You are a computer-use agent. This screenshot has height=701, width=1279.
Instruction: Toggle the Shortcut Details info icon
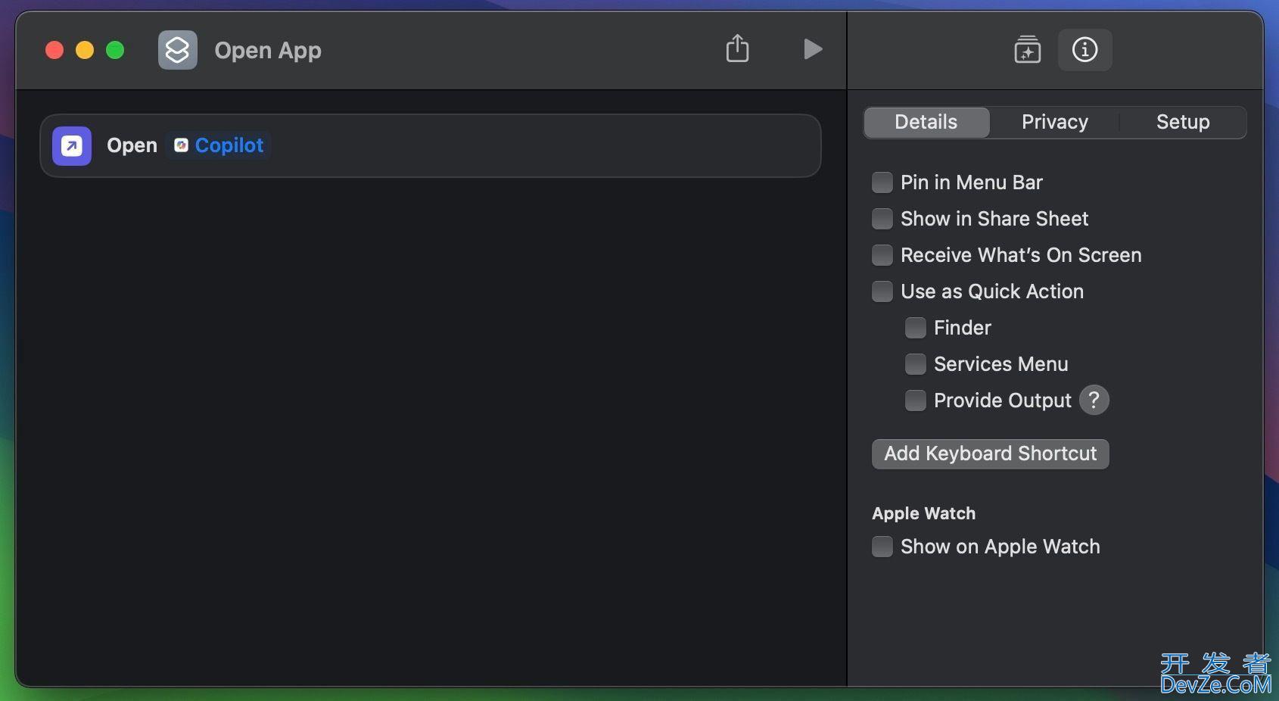click(1085, 50)
